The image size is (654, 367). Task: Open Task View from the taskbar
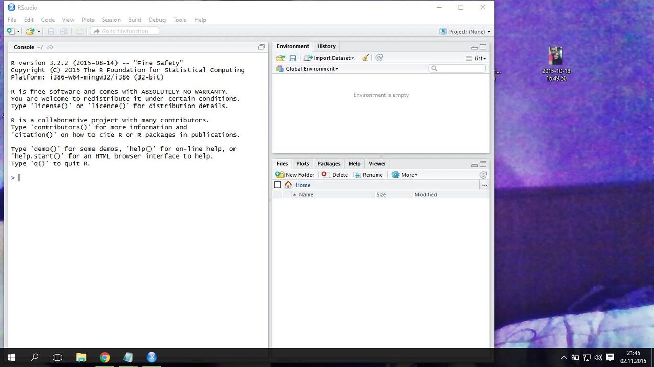(58, 357)
